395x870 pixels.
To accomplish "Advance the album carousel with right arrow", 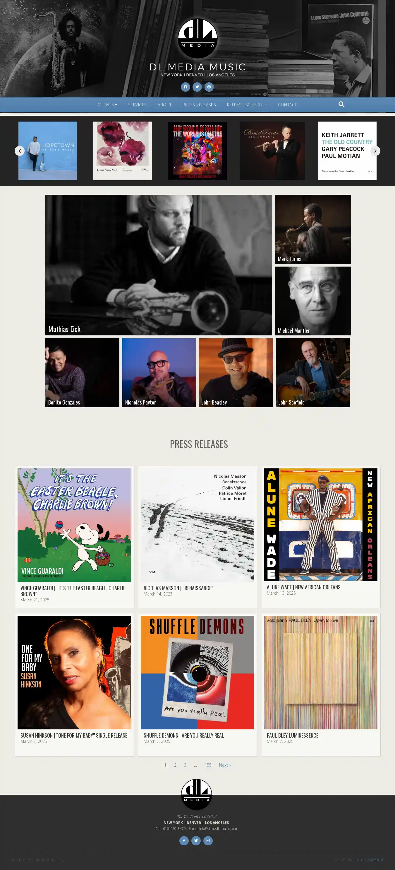I will 375,151.
